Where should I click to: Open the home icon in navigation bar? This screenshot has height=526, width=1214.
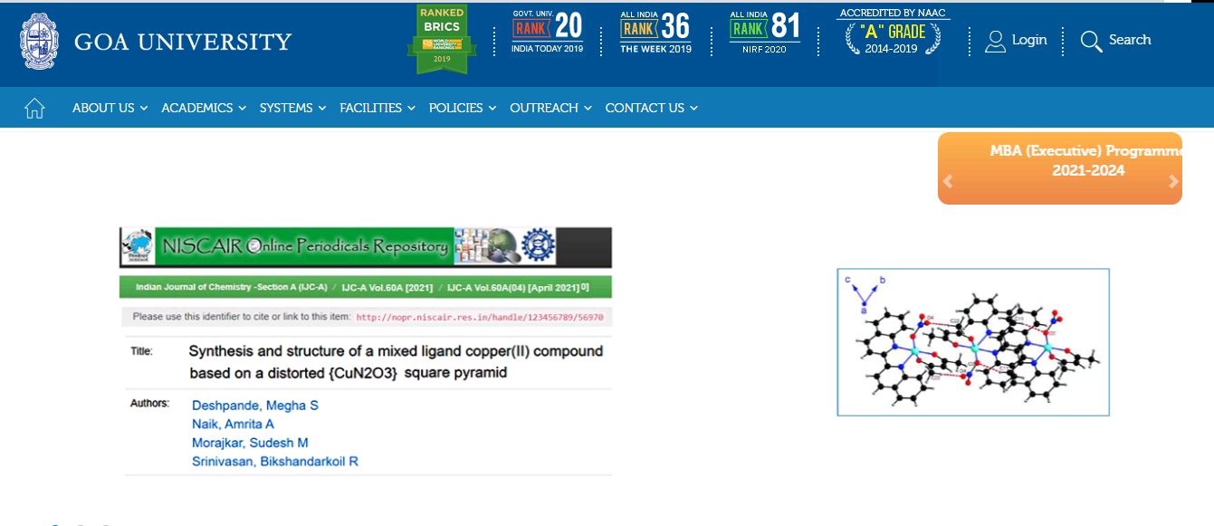pyautogui.click(x=35, y=109)
